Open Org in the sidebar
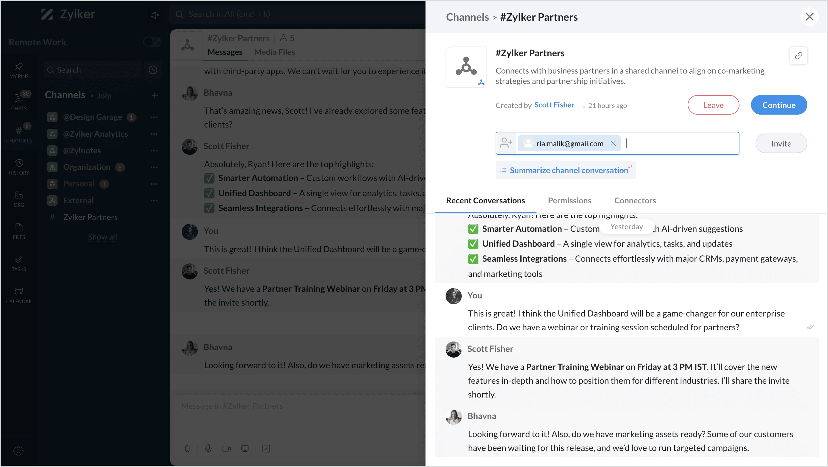 pos(19,199)
